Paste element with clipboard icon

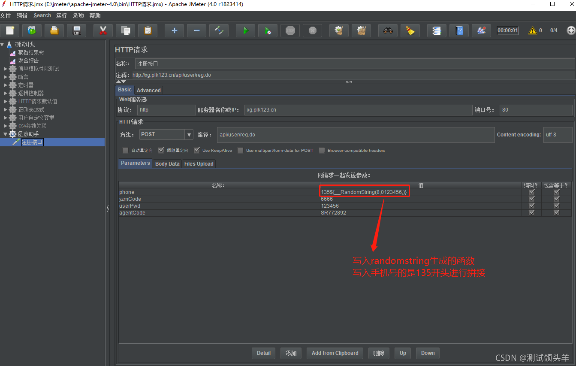[148, 30]
